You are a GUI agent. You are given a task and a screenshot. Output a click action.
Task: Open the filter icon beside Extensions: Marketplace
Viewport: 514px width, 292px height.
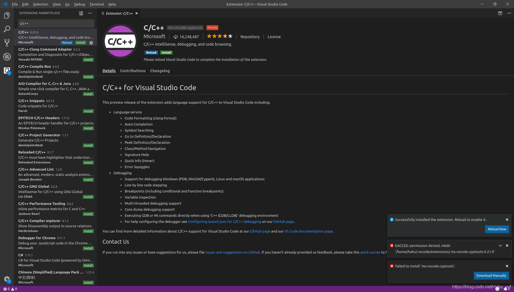tap(81, 13)
